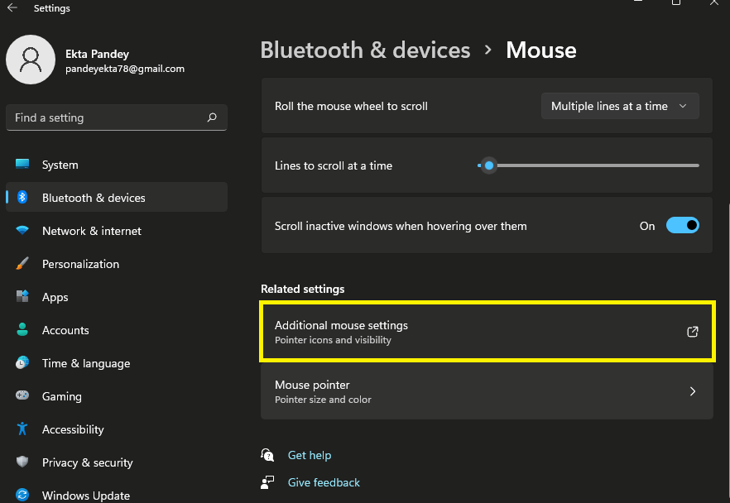Click the Privacy & security shield icon
Screen dimensions: 730x503
[x=22, y=462]
